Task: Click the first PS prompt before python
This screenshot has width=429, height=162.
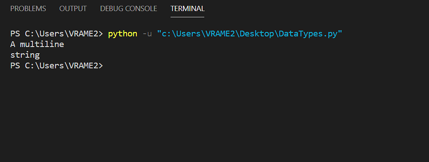Action: [x=57, y=34]
